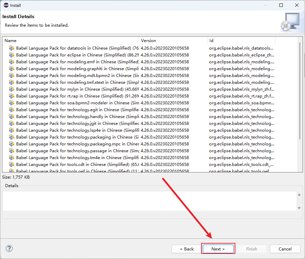
Task: Click the tools.cdt language pack icon
Action: coord(12,165)
